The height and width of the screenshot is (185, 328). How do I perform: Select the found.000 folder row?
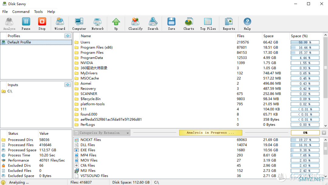point(198,114)
